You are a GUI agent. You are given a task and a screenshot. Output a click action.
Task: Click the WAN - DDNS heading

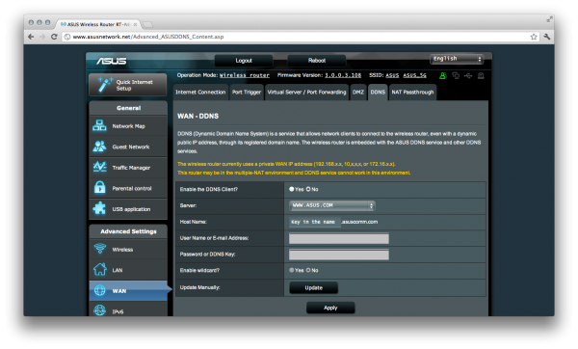click(x=197, y=117)
